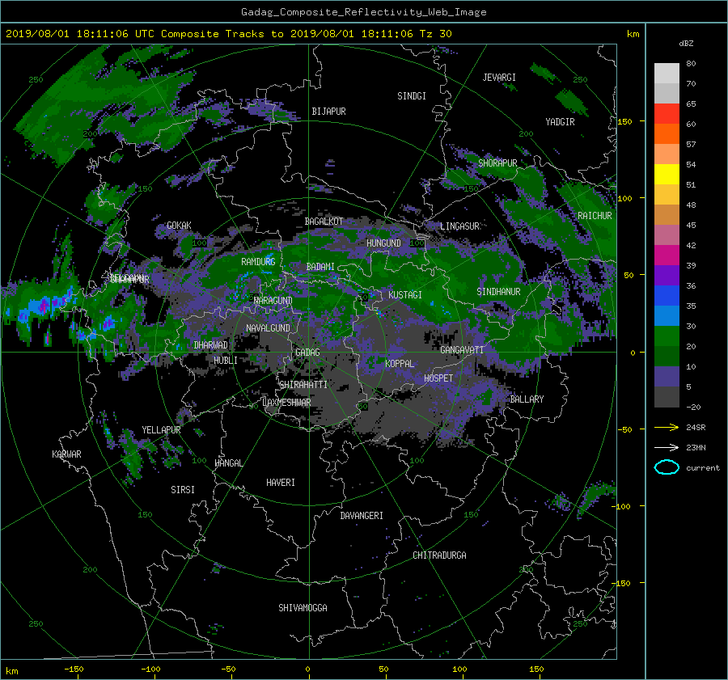Viewport: 728px width, 680px height.
Task: Click the RAMDURG label
Action: click(258, 262)
